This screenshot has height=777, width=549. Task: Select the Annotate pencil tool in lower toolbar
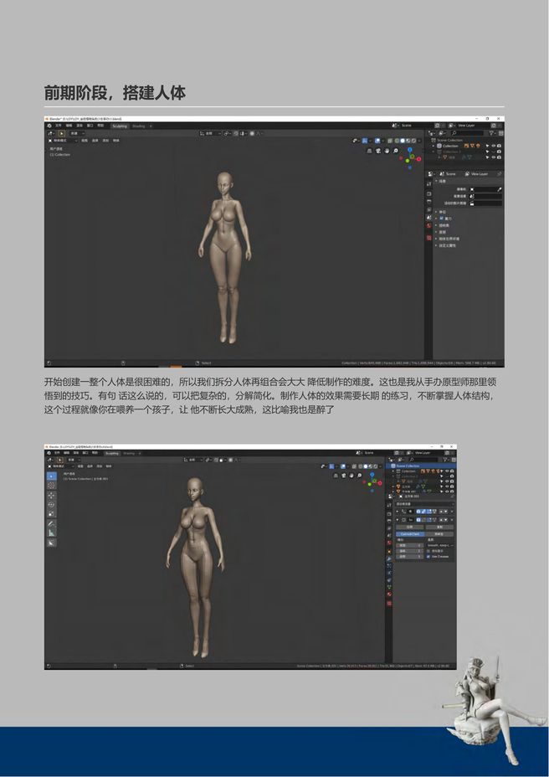point(52,524)
